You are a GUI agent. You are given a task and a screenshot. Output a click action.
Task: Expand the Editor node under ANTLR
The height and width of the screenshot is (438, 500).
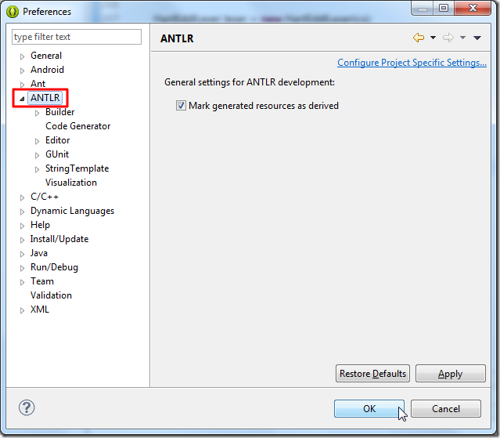pyautogui.click(x=37, y=141)
